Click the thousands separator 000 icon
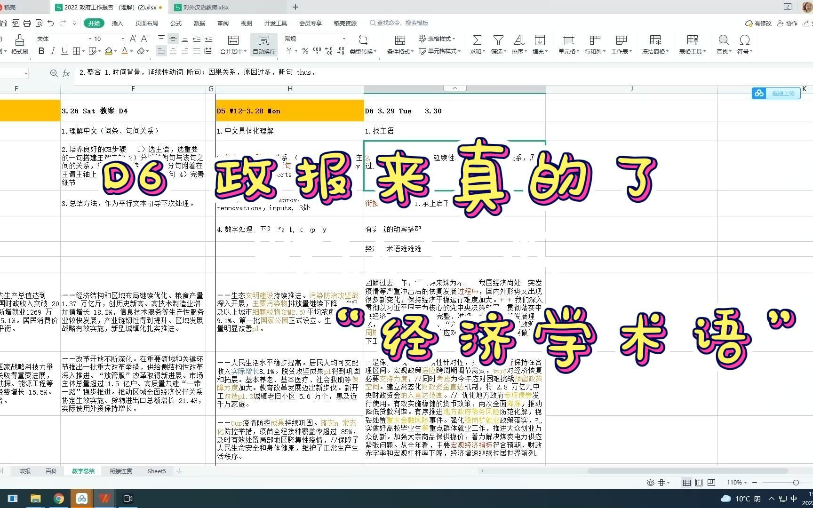This screenshot has height=508, width=813. click(x=317, y=51)
